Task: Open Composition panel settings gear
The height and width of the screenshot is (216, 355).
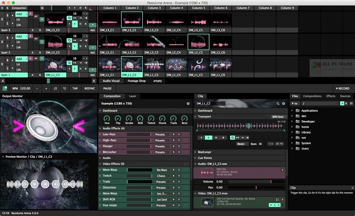Action: [x=188, y=104]
